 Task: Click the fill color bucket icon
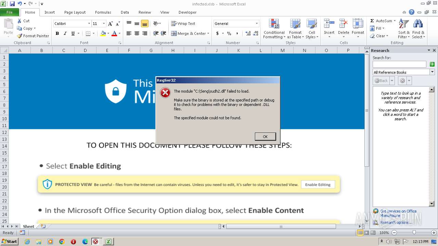[x=103, y=33]
